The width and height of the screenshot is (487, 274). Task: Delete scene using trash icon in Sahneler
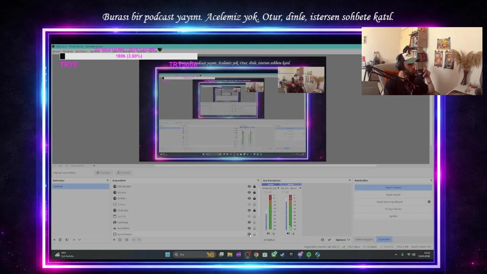pos(60,240)
